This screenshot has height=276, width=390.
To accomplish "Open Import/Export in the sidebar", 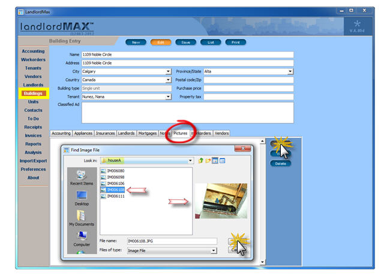I will pyautogui.click(x=33, y=161).
